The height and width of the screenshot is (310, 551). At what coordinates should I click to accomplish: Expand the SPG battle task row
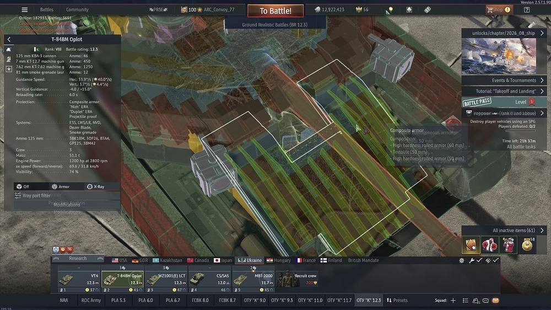[x=504, y=113]
